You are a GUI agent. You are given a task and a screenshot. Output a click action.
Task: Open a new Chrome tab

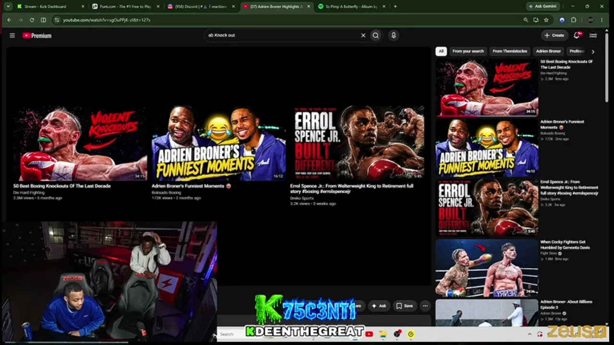click(x=395, y=7)
